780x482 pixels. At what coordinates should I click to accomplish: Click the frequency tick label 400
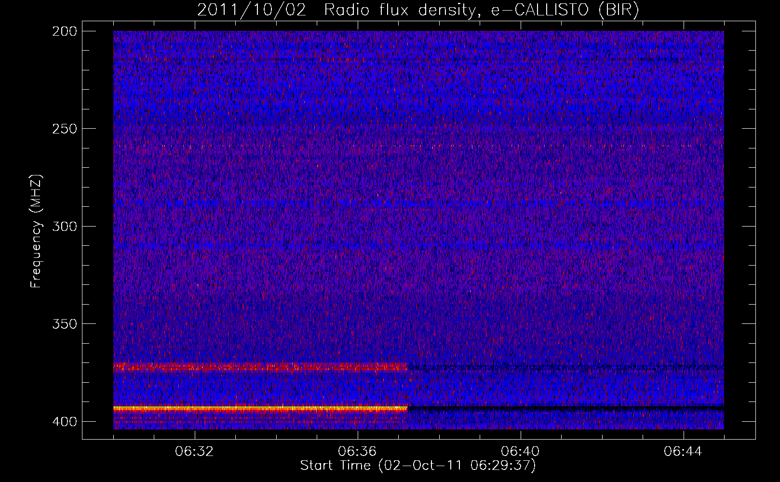[64, 421]
